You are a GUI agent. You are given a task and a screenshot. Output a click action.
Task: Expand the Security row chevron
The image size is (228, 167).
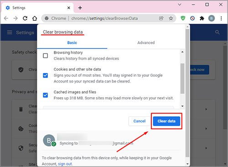pos(206,148)
